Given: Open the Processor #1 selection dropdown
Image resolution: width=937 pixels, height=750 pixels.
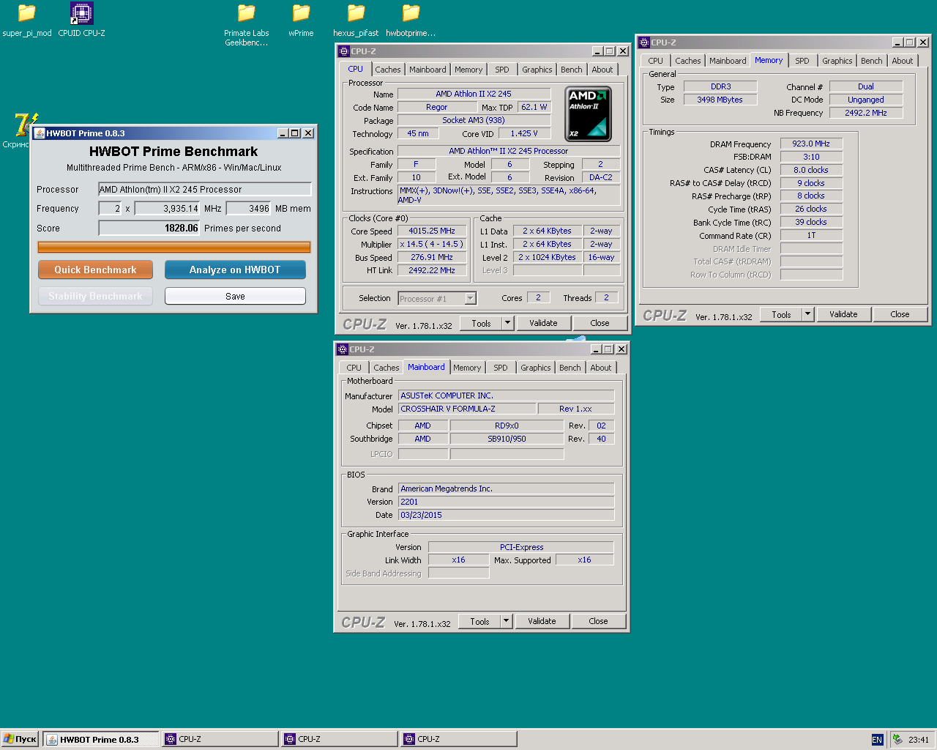Looking at the screenshot, I should coord(471,298).
